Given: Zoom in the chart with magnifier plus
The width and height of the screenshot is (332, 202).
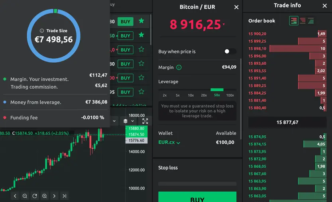Looking at the screenshot, I should point(45,196).
